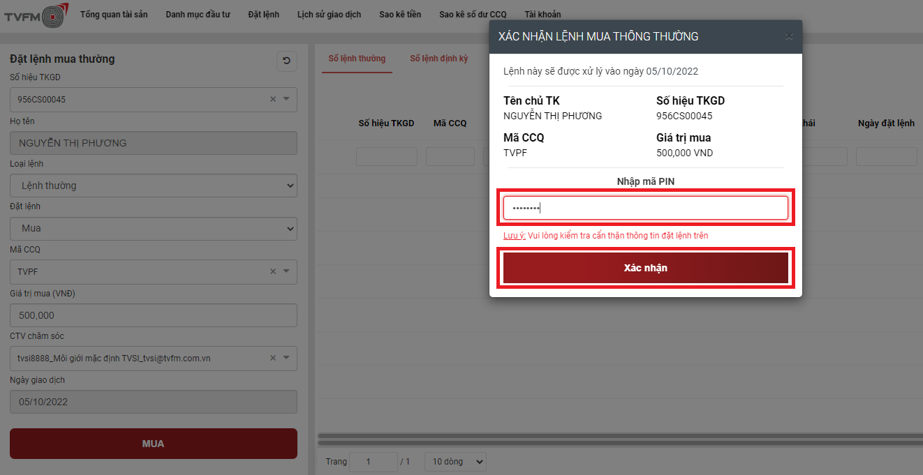Clear the TVPF fund code selection
This screenshot has width=923, height=475.
click(x=273, y=272)
